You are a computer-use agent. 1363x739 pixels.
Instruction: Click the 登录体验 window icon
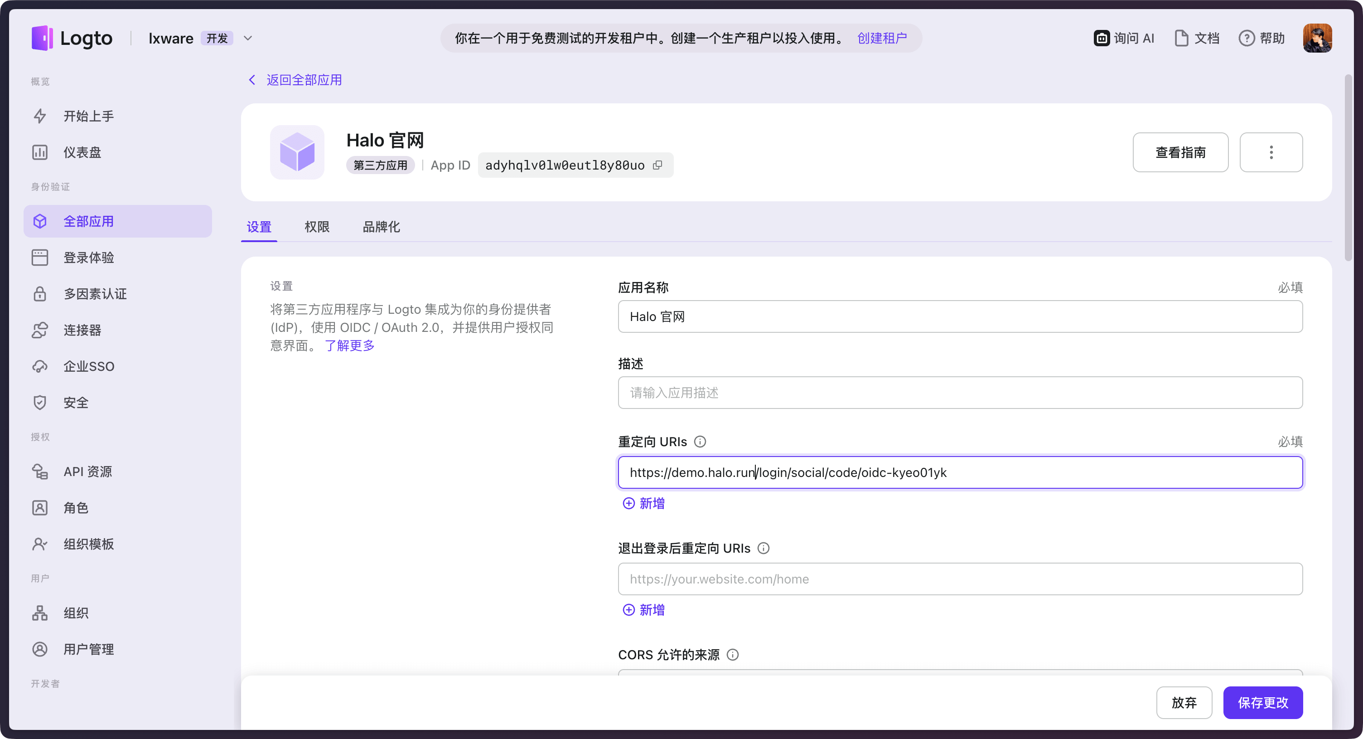tap(40, 257)
